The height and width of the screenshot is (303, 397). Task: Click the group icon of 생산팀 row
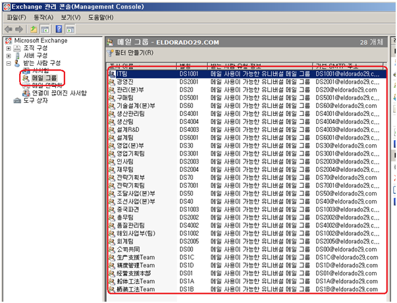click(112, 122)
